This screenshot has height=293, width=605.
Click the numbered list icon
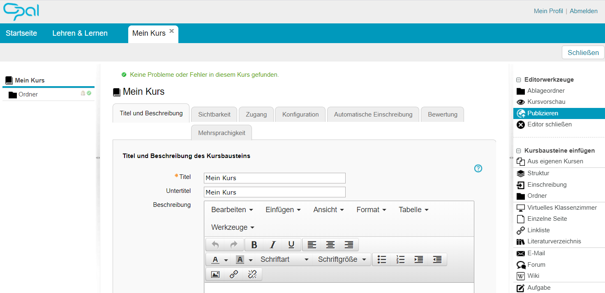[400, 259]
